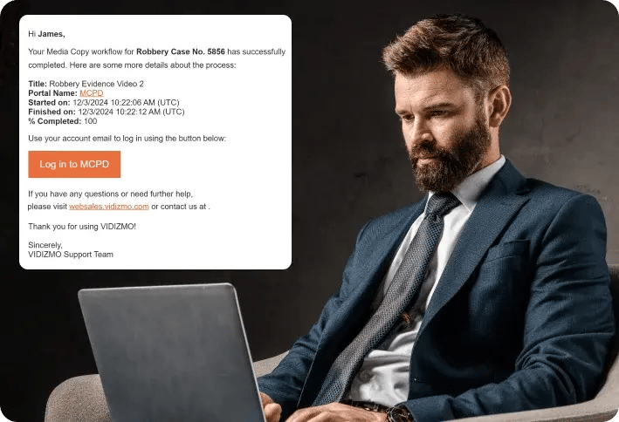Click the % Completed: 100 line
This screenshot has width=619, height=422.
[62, 121]
